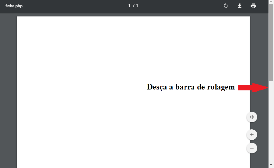
Task: Click the word "rolagem" in the instruction
Action: pos(222,87)
